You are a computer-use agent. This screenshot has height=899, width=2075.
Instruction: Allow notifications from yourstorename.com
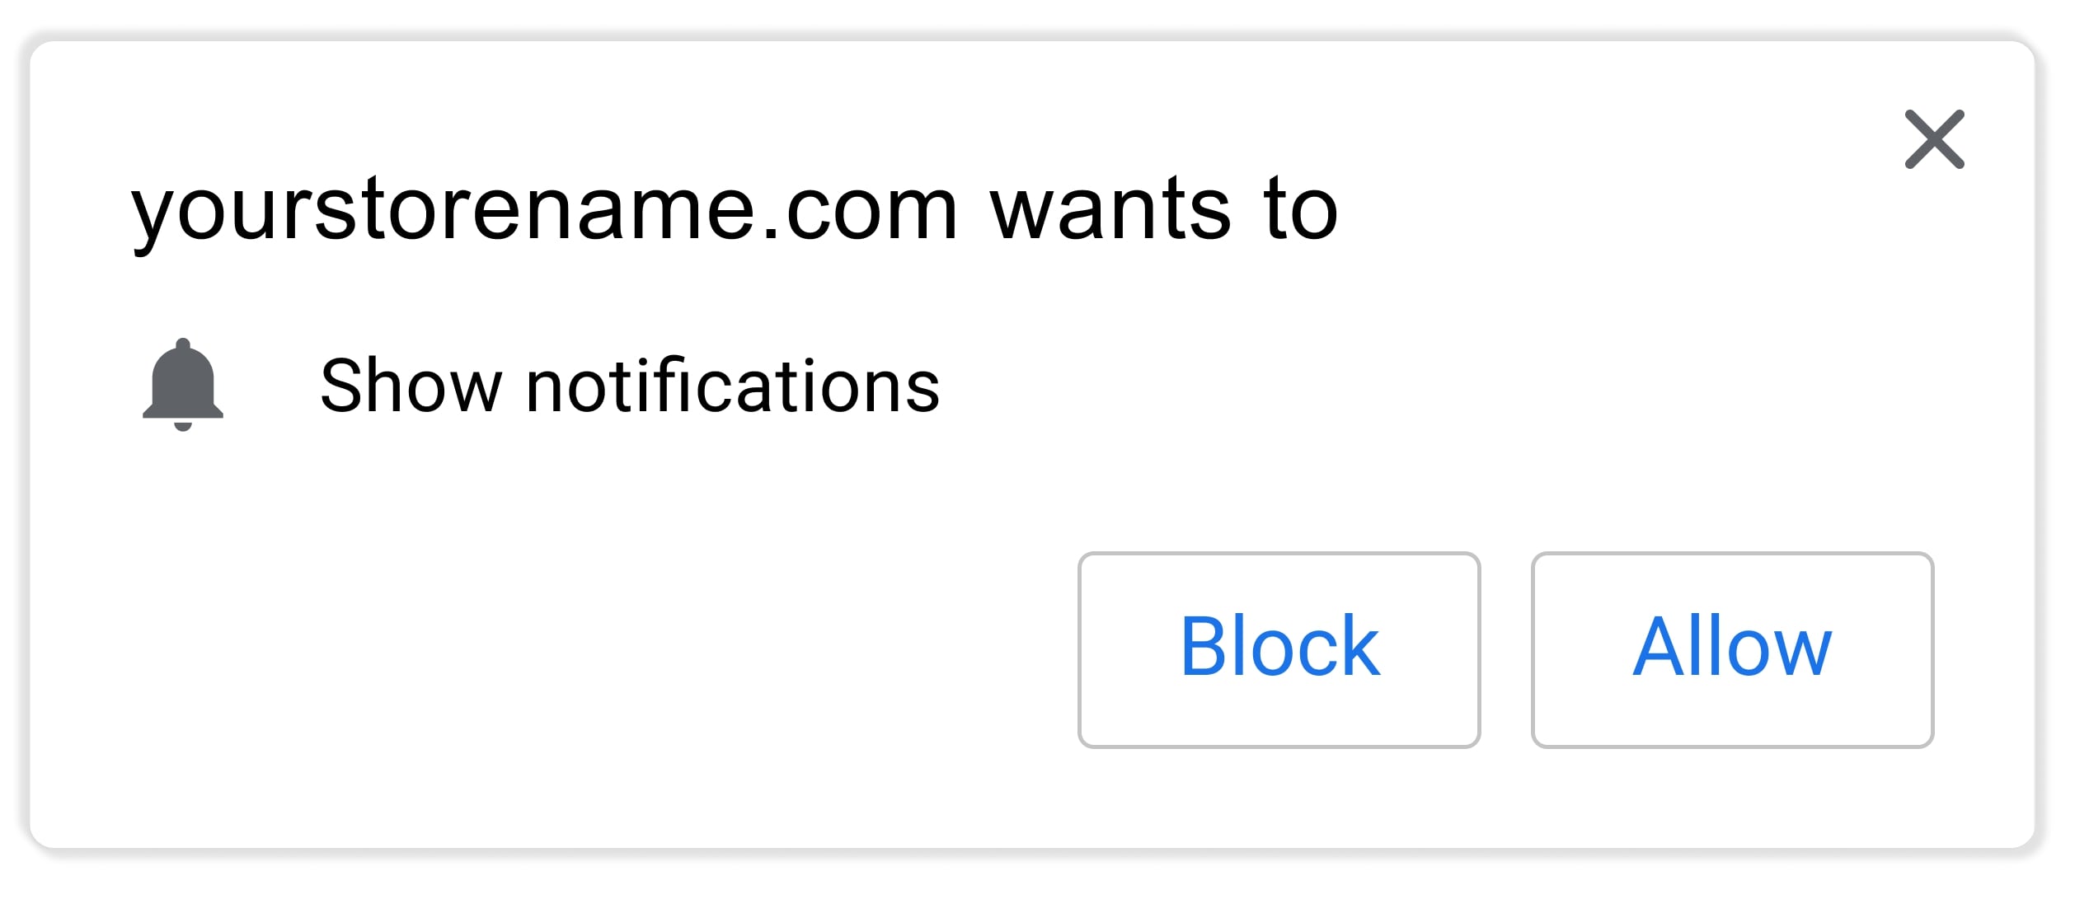(x=1732, y=649)
